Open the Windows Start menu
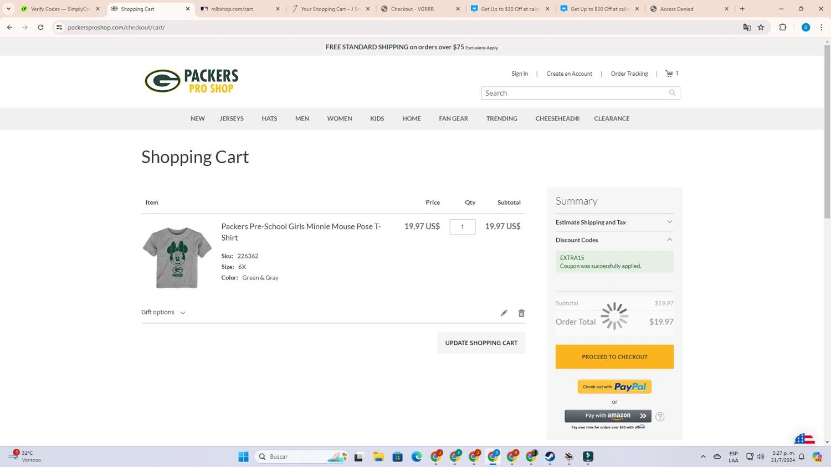 [243, 456]
